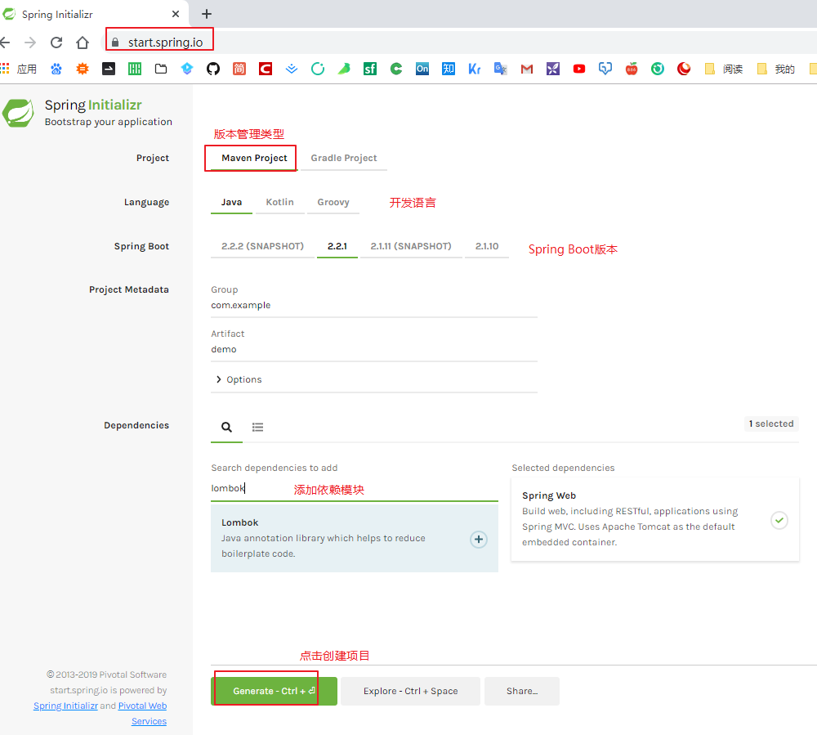The image size is (817, 735).
Task: Open the YouTube bookmark
Action: [x=578, y=69]
